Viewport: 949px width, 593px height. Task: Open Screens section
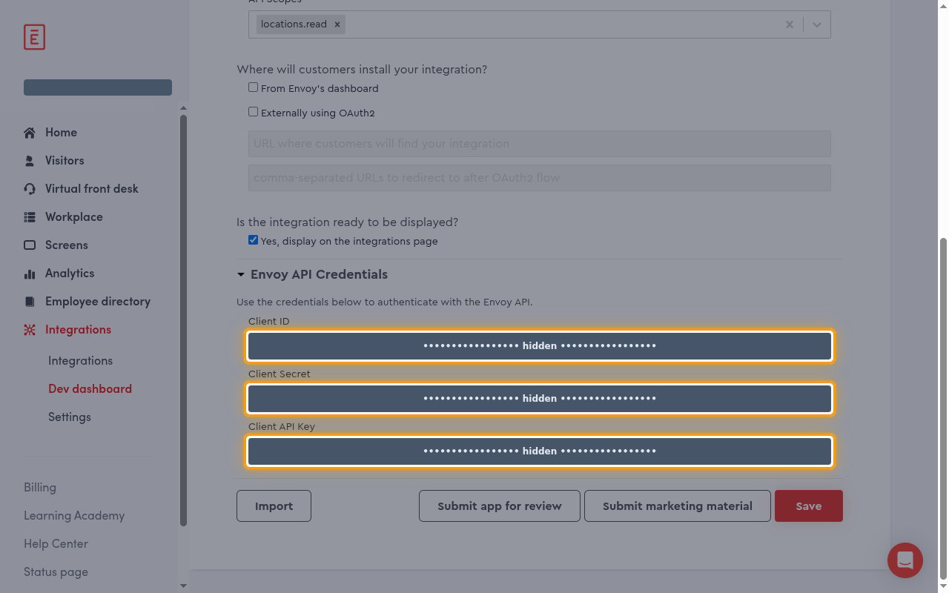point(67,245)
